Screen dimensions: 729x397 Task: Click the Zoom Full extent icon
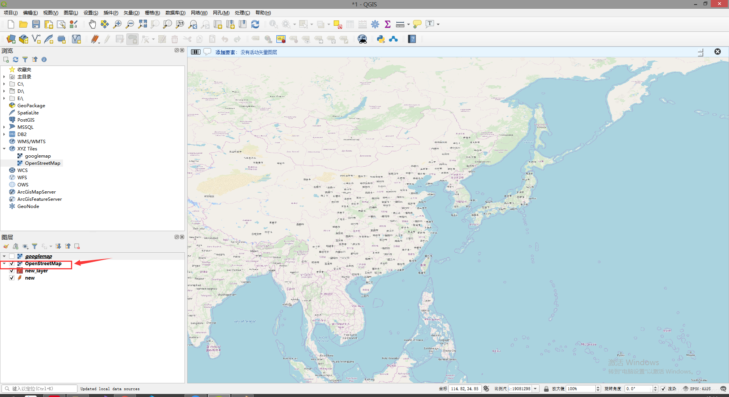[142, 24]
